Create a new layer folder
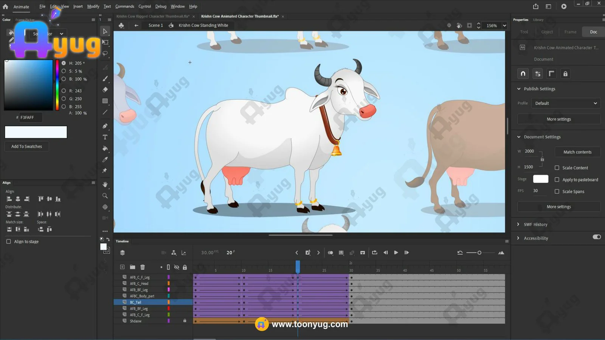This screenshot has height=340, width=605. click(132, 267)
